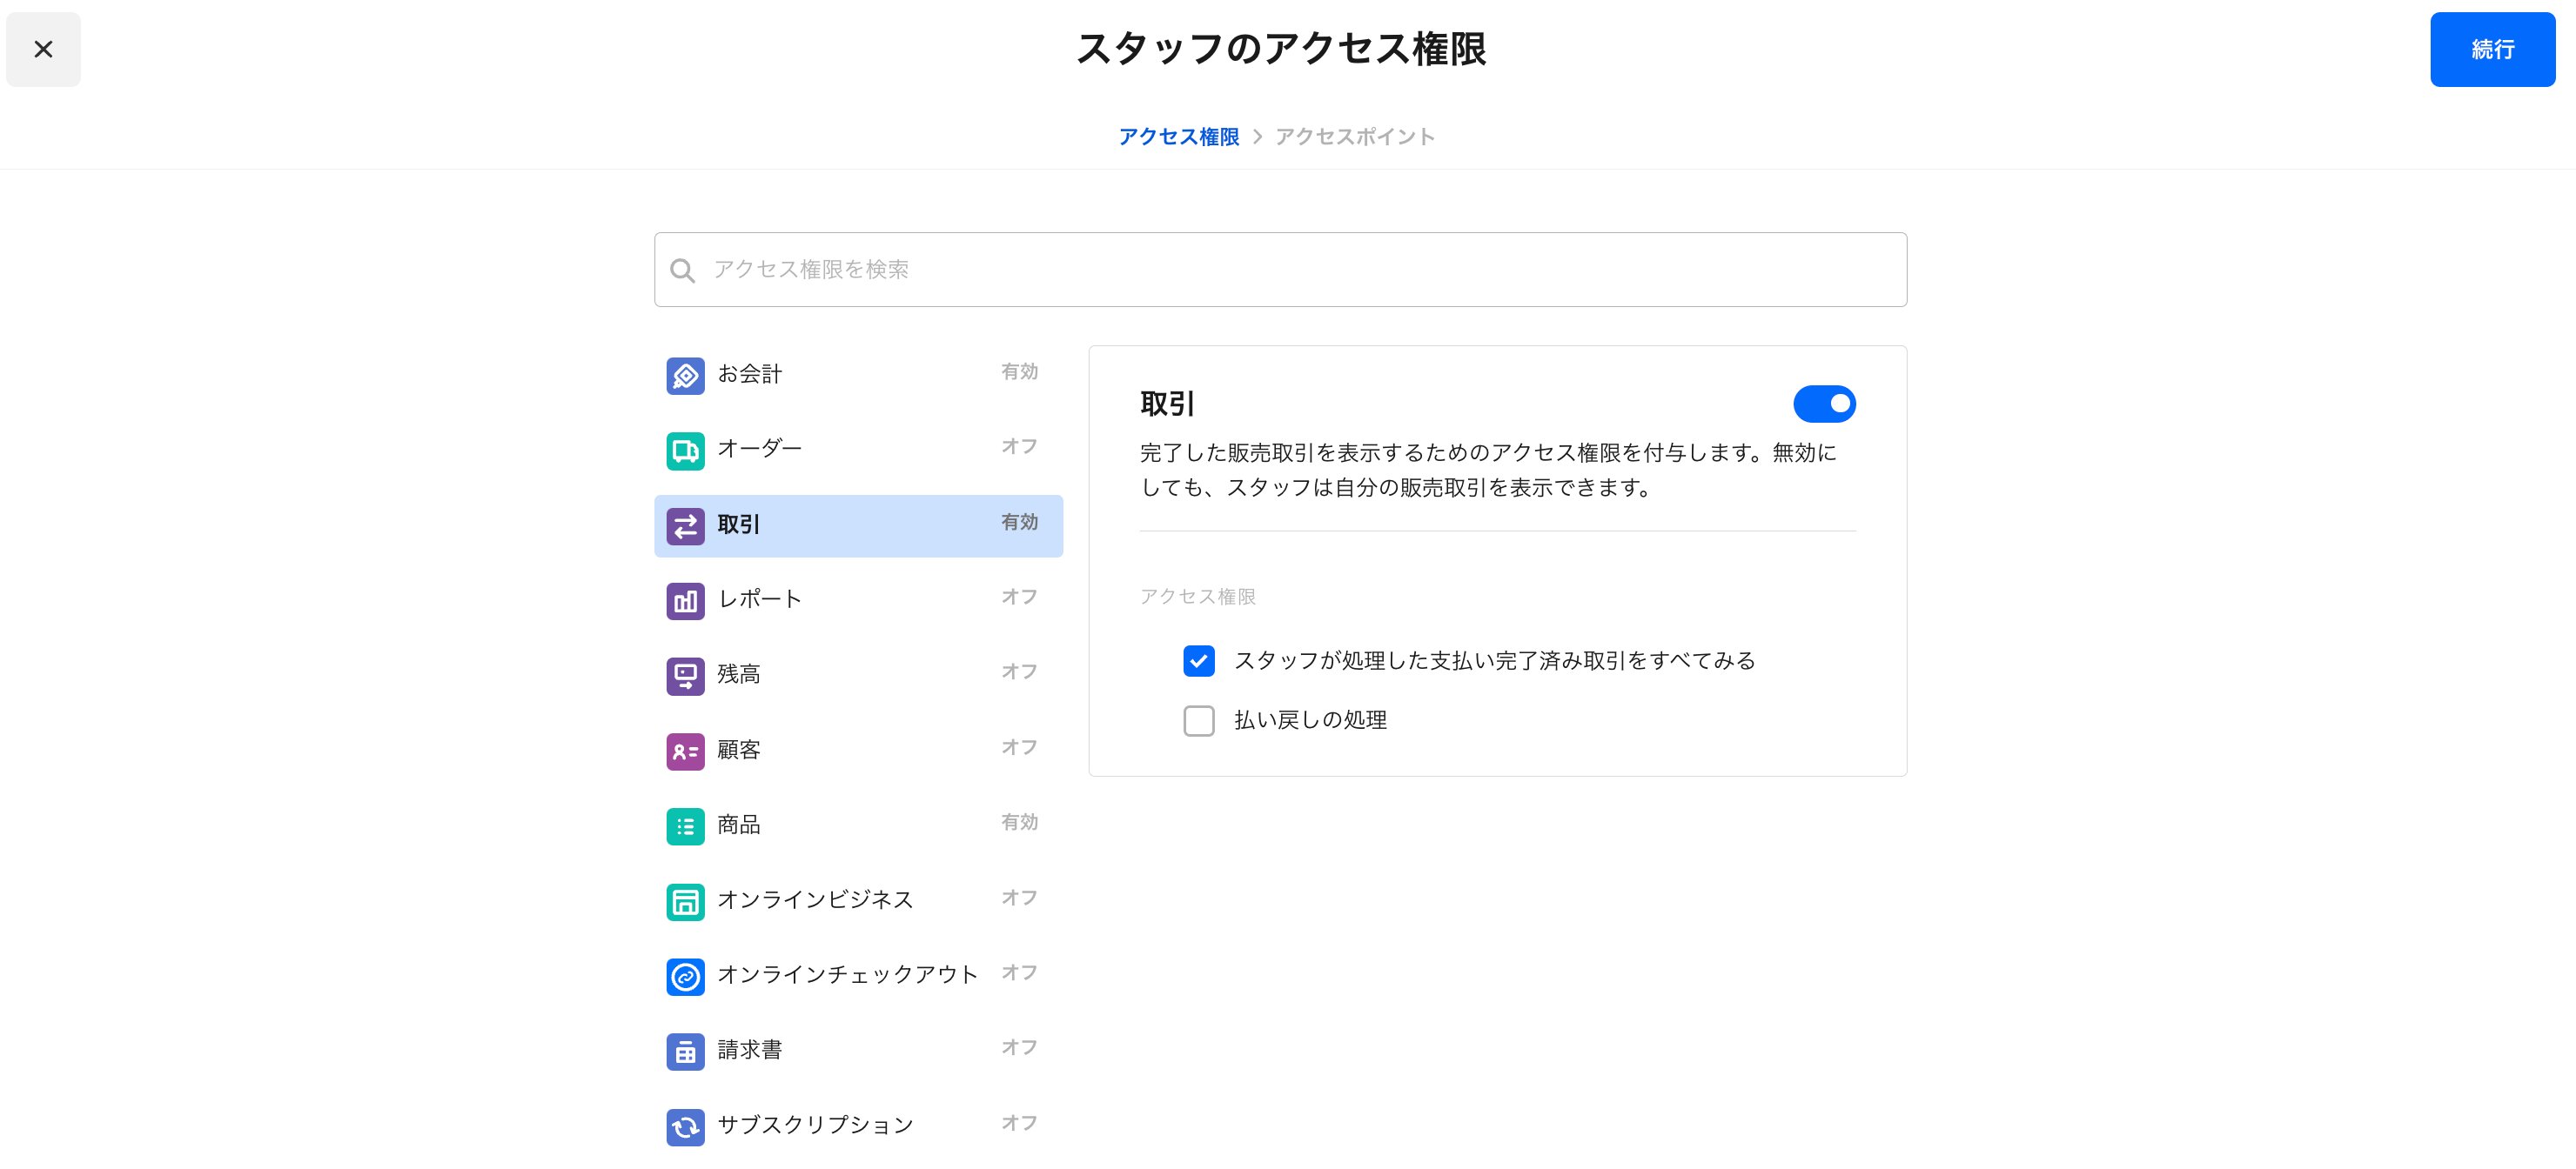2576x1169 pixels.
Task: Close the staff access permissions dialog
Action: pyautogui.click(x=43, y=49)
